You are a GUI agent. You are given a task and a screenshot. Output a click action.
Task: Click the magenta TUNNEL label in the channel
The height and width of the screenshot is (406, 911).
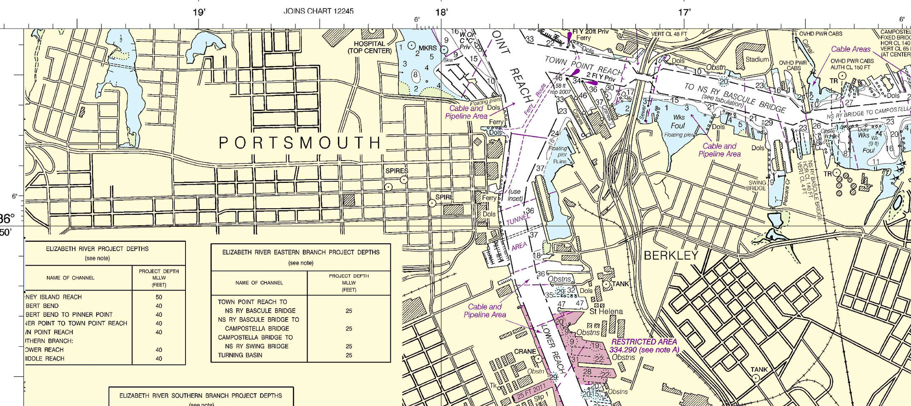(518, 220)
